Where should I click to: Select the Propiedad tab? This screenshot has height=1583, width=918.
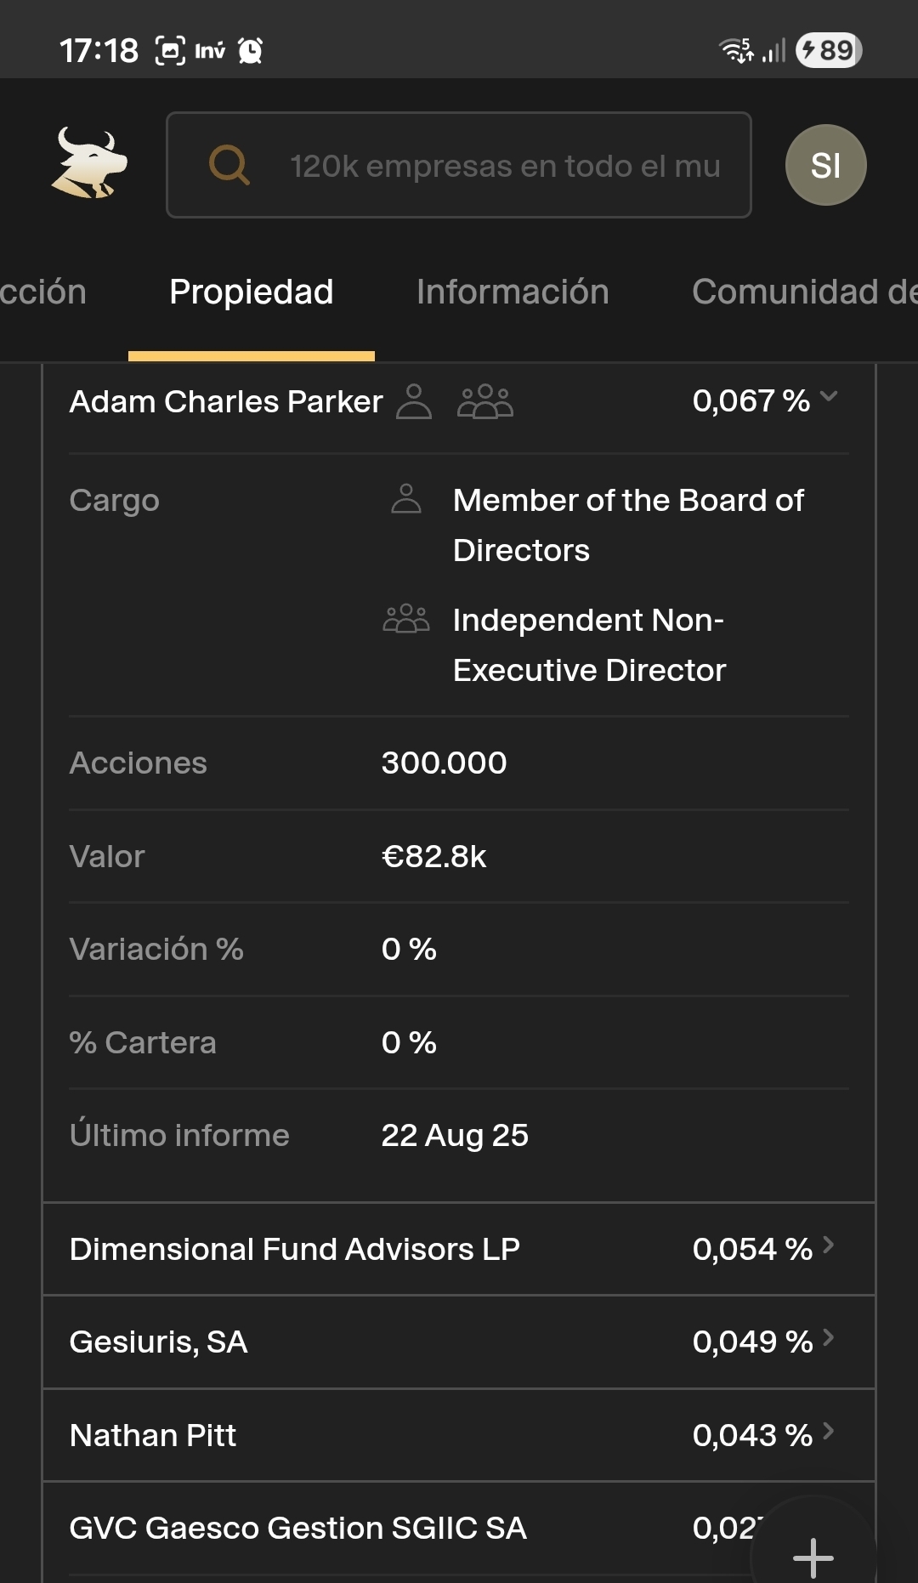(252, 292)
